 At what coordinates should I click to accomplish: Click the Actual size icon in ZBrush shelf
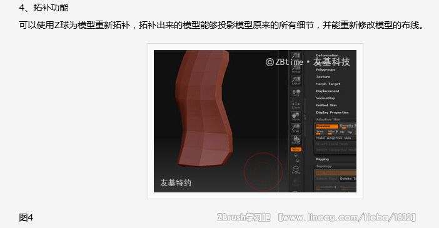point(296,68)
